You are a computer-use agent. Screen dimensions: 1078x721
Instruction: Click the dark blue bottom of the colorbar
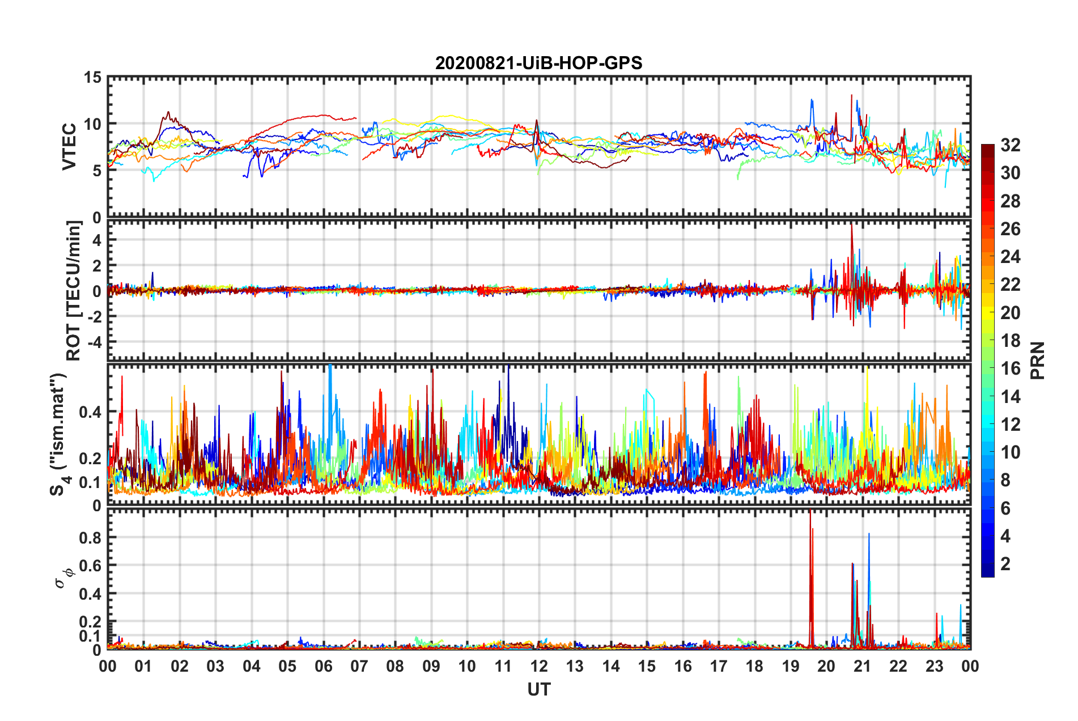(987, 572)
